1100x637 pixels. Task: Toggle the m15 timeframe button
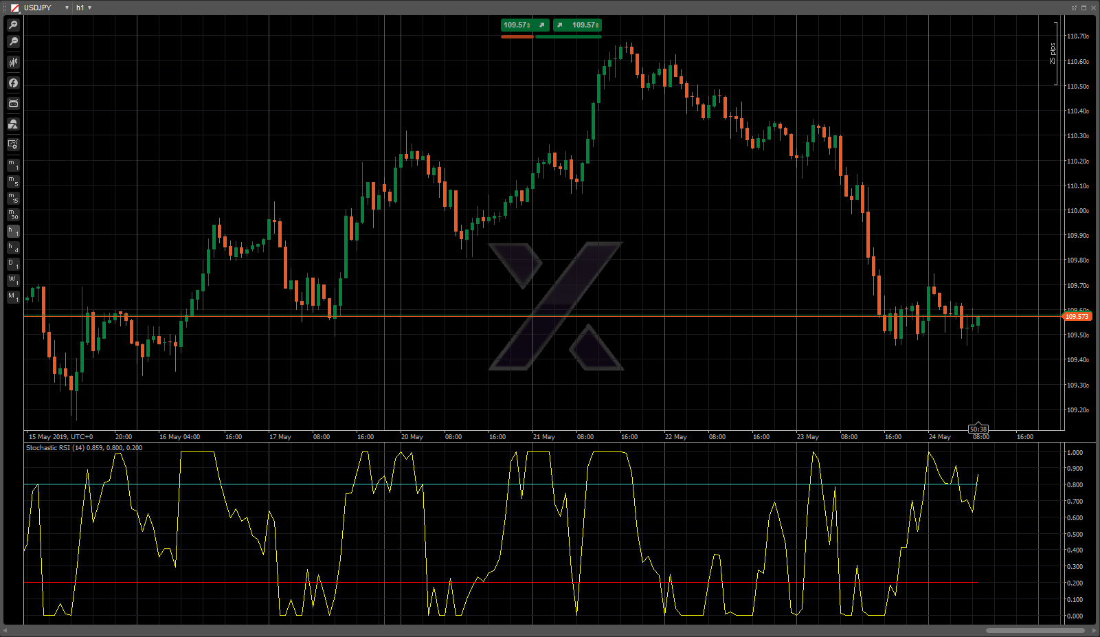point(13,199)
